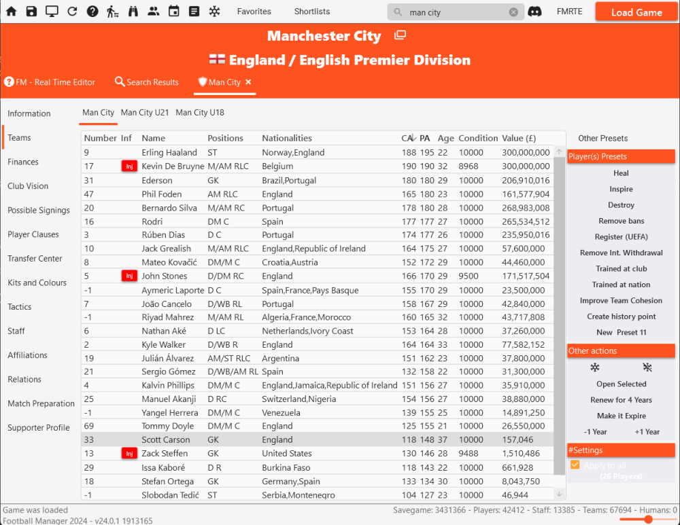The height and width of the screenshot is (525, 680).
Task: Sort the table by CA column
Action: coord(409,138)
